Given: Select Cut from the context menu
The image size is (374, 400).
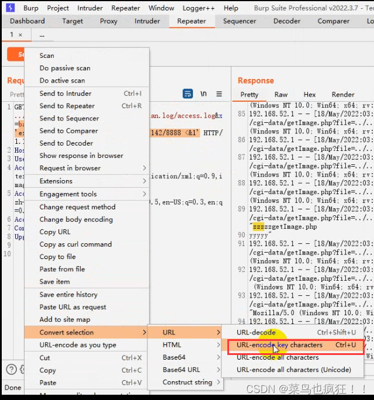Looking at the screenshot, I should (86, 358).
